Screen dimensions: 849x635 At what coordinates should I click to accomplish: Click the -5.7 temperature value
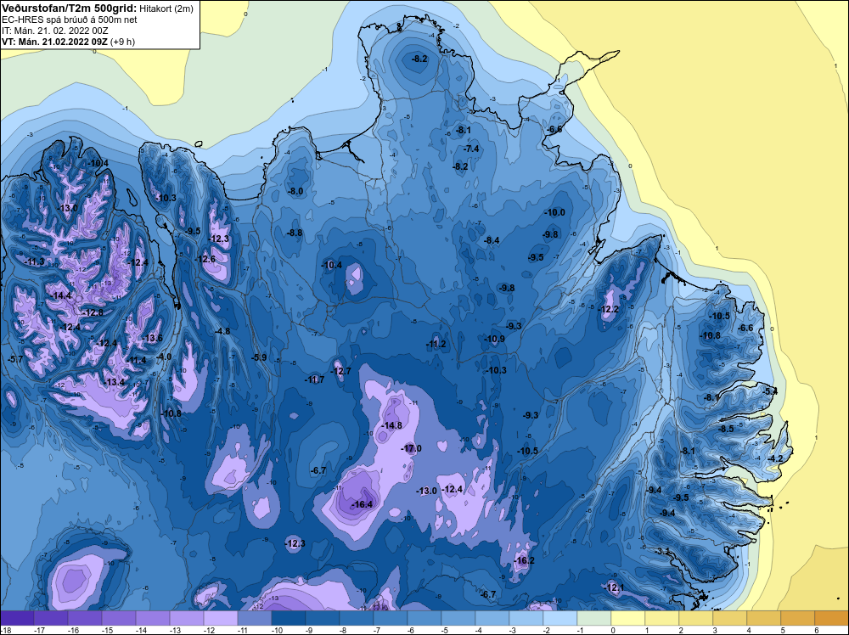15,359
